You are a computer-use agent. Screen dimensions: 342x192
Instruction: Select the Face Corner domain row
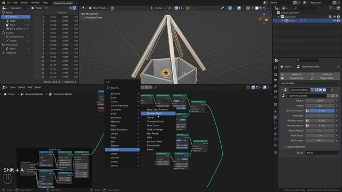(x=15, y=29)
